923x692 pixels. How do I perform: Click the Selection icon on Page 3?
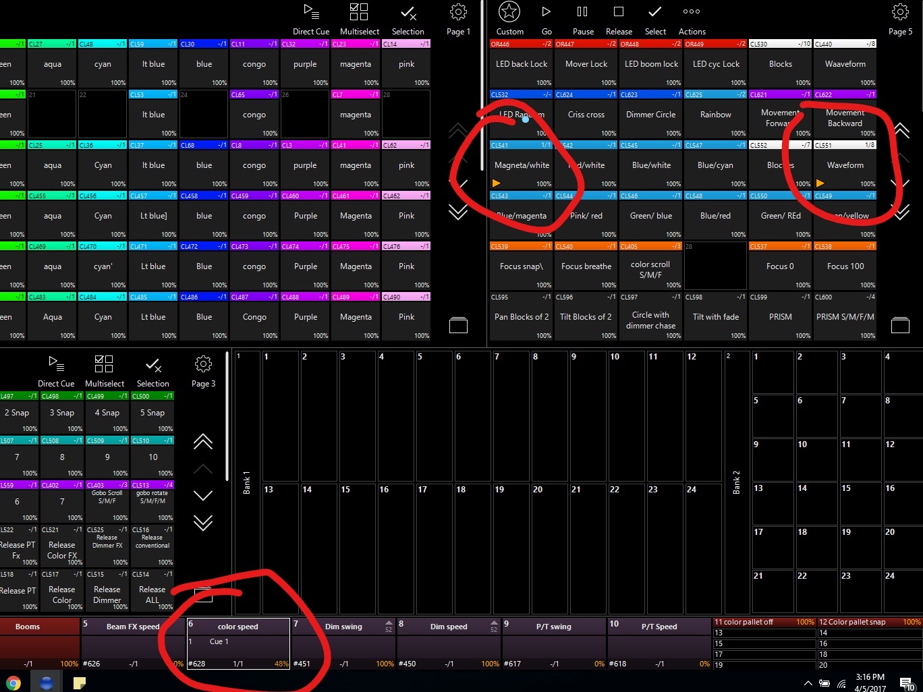153,365
